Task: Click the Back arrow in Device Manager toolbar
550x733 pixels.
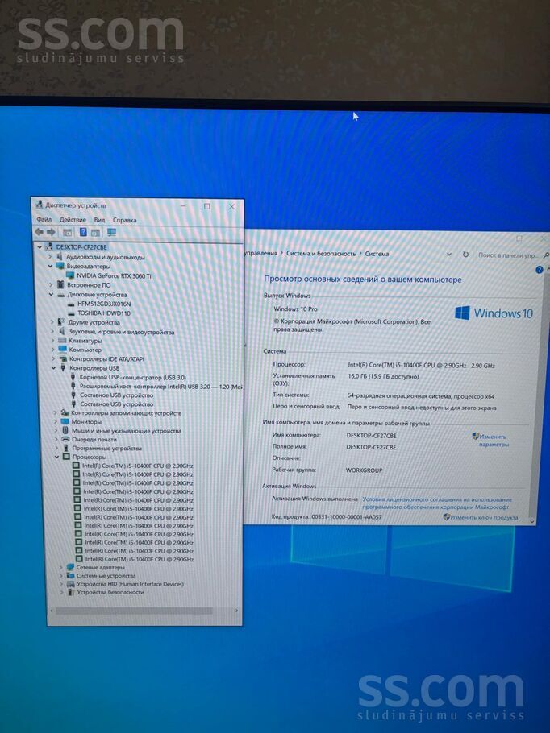Action: point(39,232)
